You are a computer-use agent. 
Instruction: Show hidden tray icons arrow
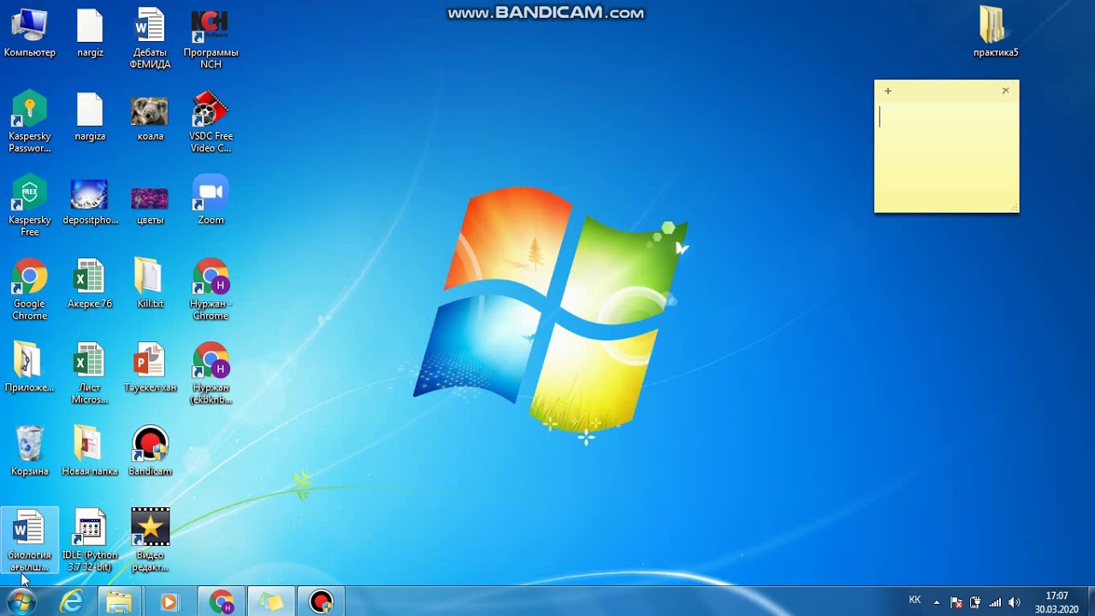937,602
